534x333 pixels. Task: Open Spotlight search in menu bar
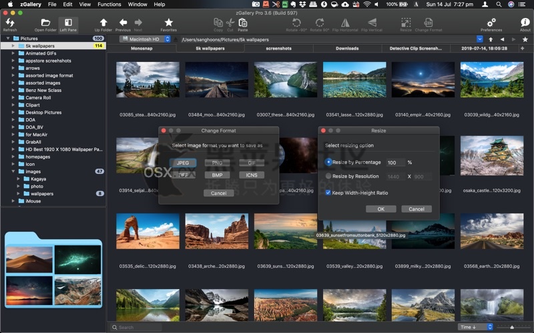tap(499, 5)
